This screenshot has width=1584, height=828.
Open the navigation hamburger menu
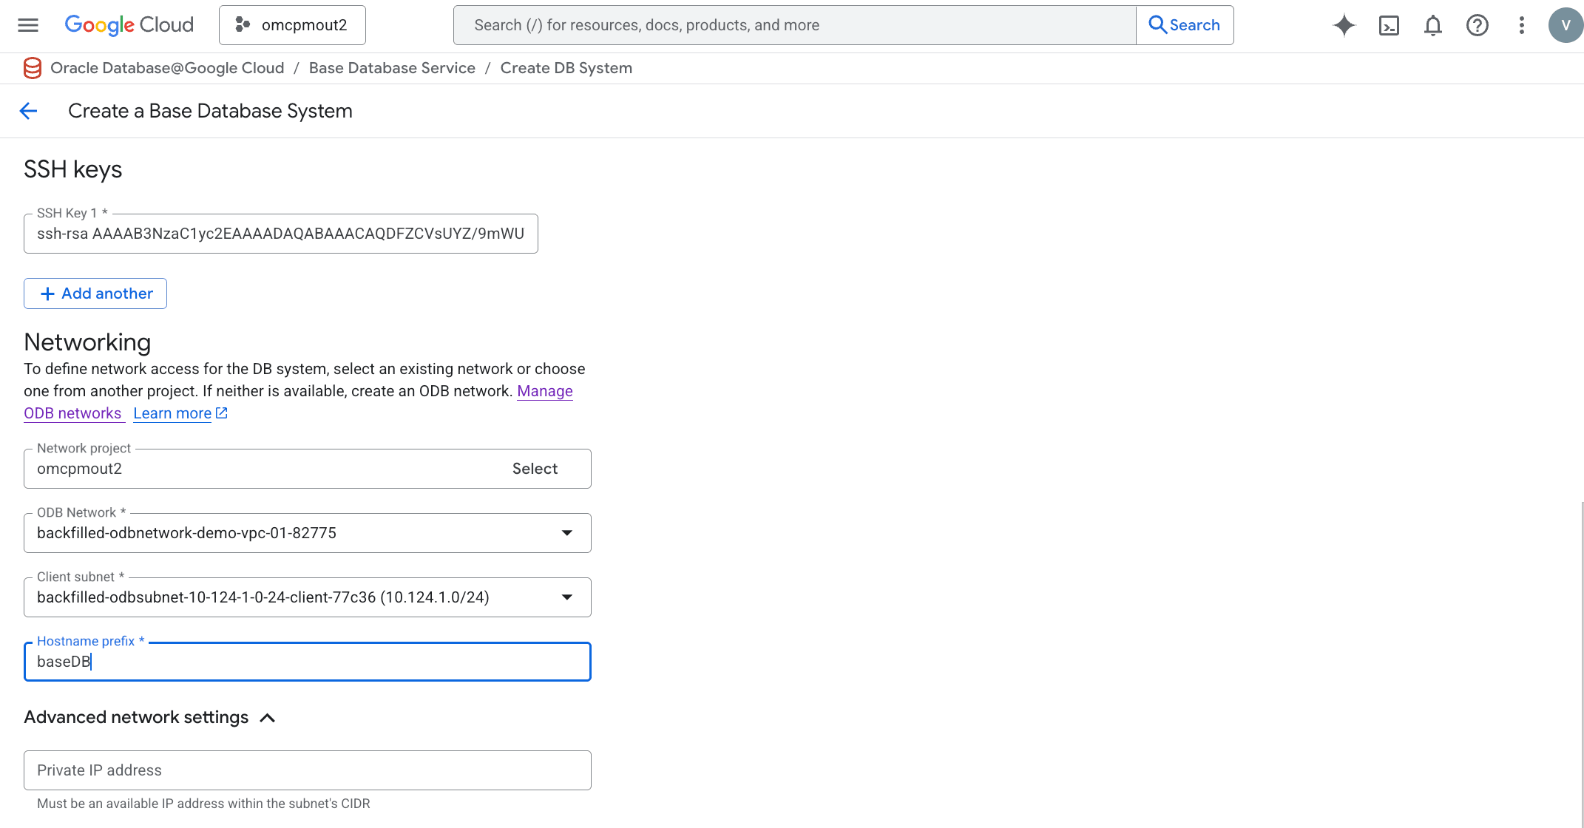point(27,24)
